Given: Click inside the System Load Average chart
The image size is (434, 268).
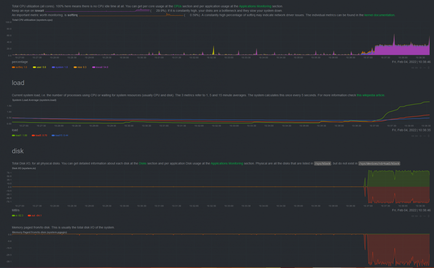Looking at the screenshot, I should [x=221, y=113].
